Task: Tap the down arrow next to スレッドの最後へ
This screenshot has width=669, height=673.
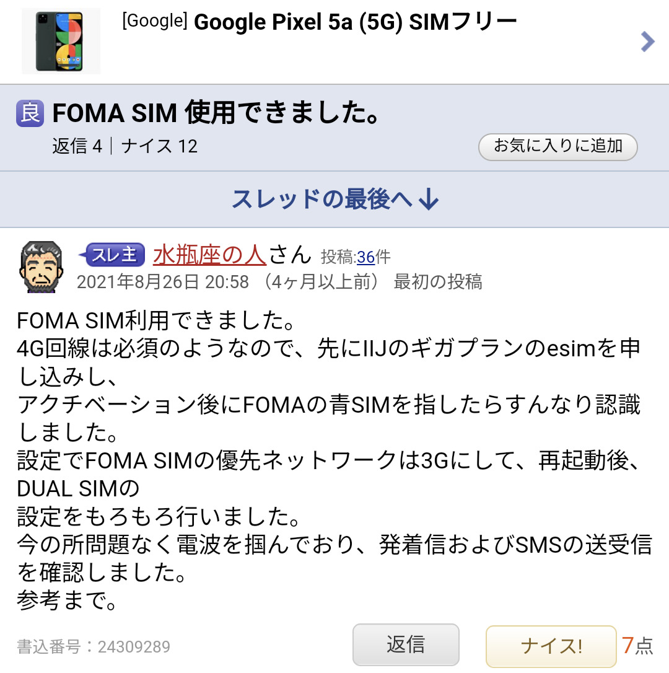Action: coord(429,199)
